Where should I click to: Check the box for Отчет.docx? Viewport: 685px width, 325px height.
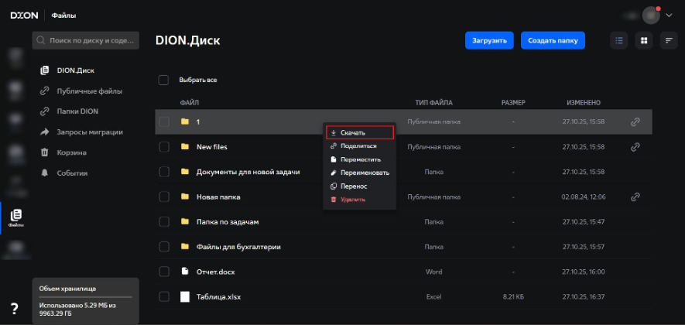(163, 272)
